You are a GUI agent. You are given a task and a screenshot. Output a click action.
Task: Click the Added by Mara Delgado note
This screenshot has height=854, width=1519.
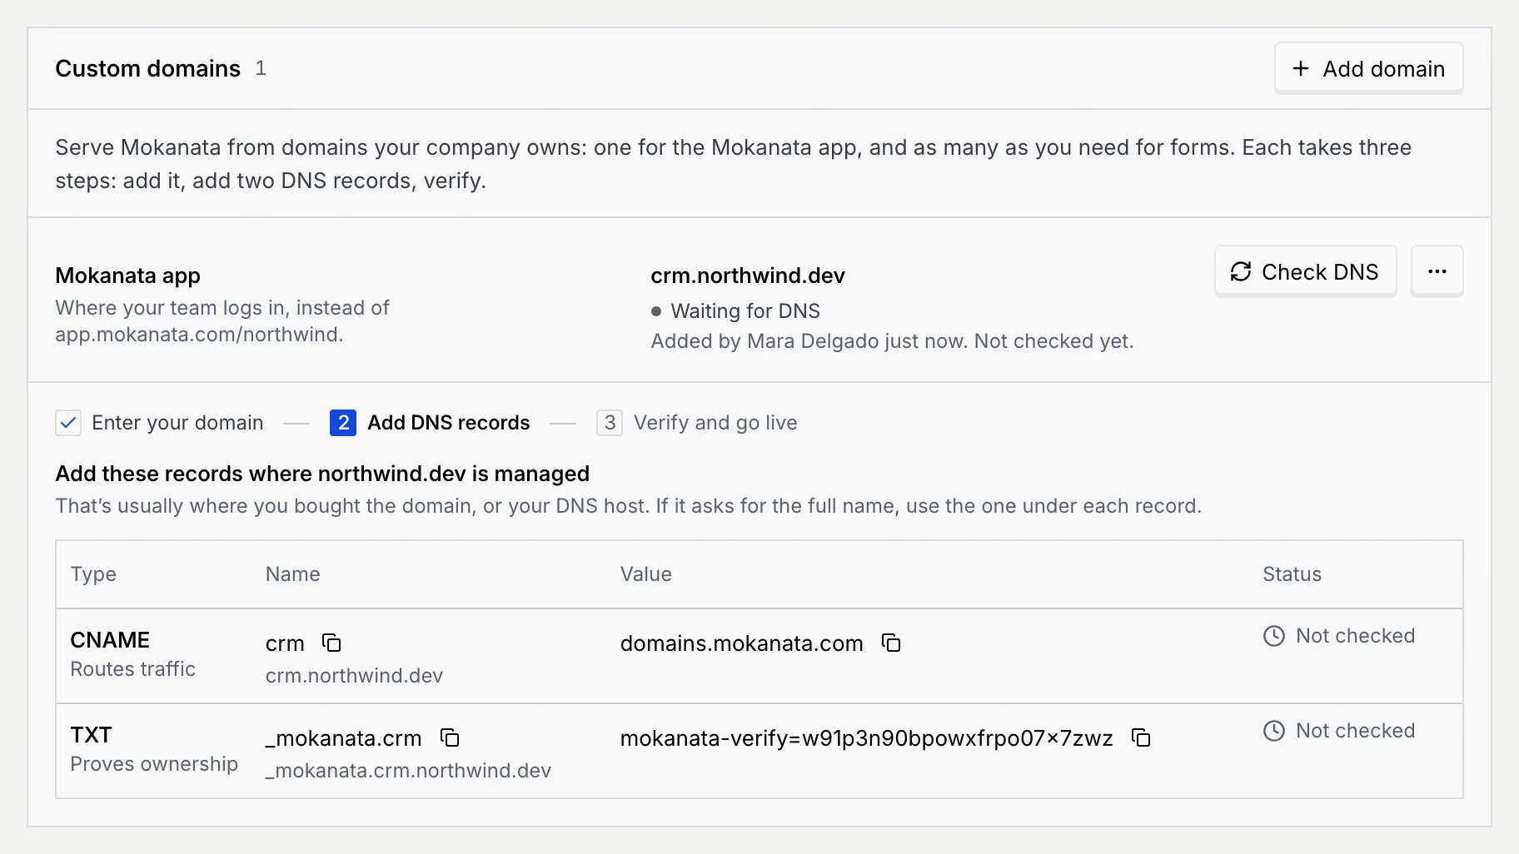[892, 341]
